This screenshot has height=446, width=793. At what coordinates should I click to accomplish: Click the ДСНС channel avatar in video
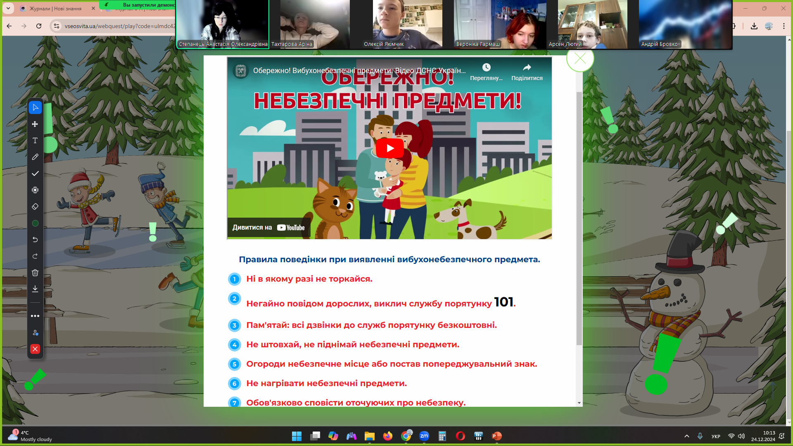click(x=240, y=71)
